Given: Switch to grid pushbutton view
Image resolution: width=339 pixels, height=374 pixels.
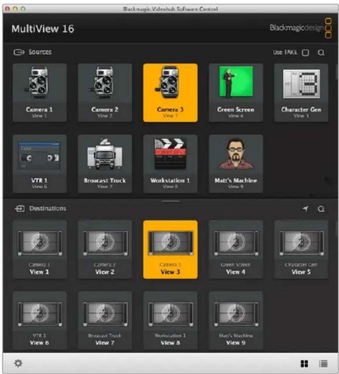Looking at the screenshot, I should tap(304, 363).
